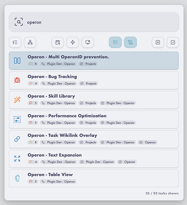Click the S priority flag on Performance Optimization
Image resolution: width=187 pixels, height=205 pixels.
tap(33, 123)
